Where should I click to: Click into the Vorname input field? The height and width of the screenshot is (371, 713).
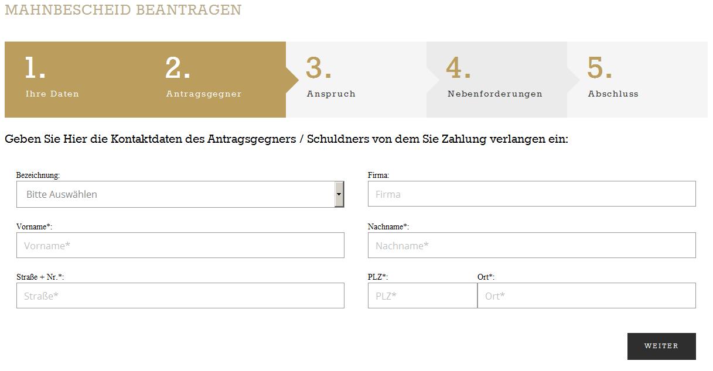[x=180, y=245]
